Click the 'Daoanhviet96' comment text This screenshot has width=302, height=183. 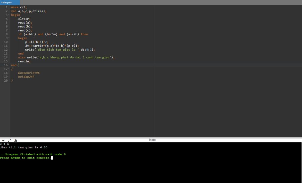(29, 73)
